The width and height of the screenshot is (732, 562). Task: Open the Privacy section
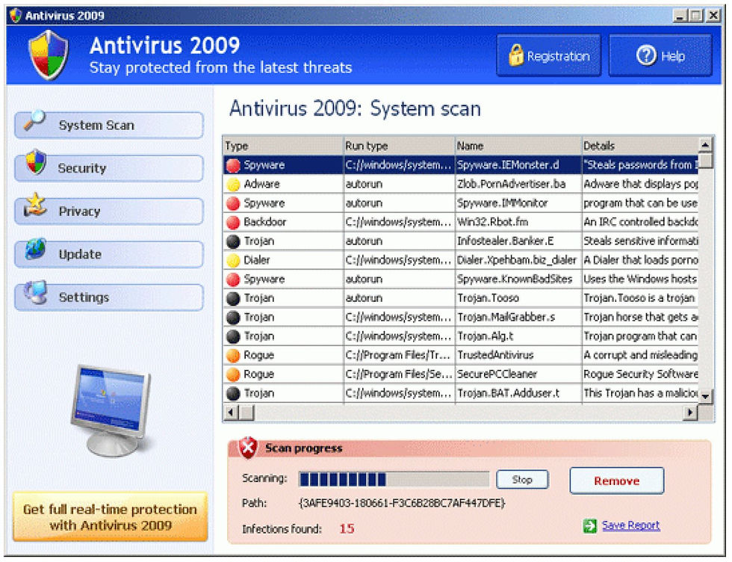tap(109, 211)
